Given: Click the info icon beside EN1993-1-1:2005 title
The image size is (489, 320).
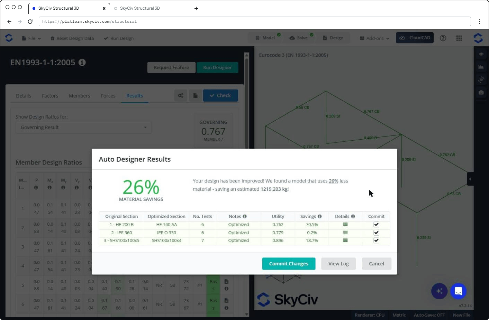Looking at the screenshot, I should coord(82,62).
